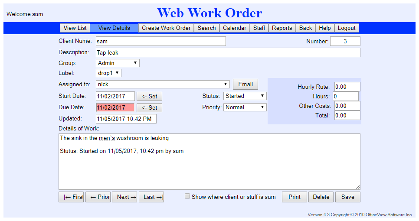This screenshot has width=419, height=221.
Task: Open the Calendar menu item
Action: tap(235, 28)
